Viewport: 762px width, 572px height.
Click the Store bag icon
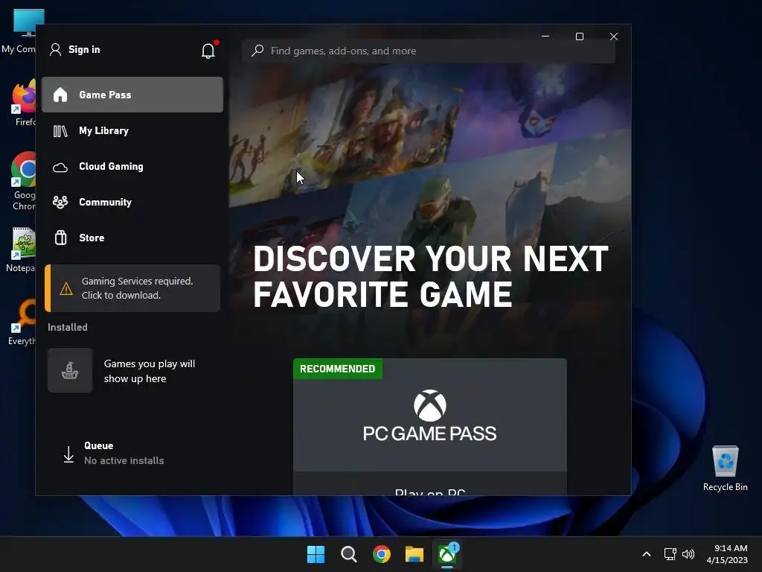61,238
